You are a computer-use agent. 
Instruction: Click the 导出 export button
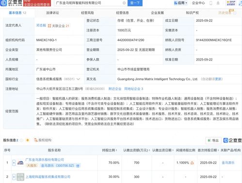point(213,140)
